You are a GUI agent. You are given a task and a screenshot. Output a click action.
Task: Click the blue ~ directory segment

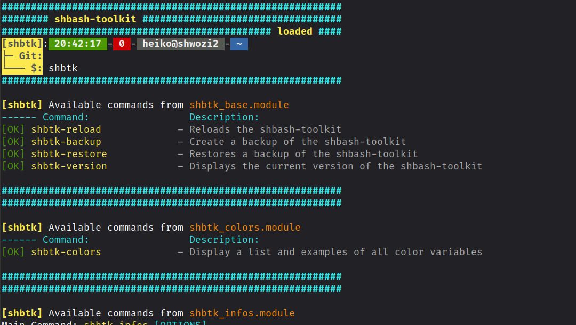[x=239, y=44]
